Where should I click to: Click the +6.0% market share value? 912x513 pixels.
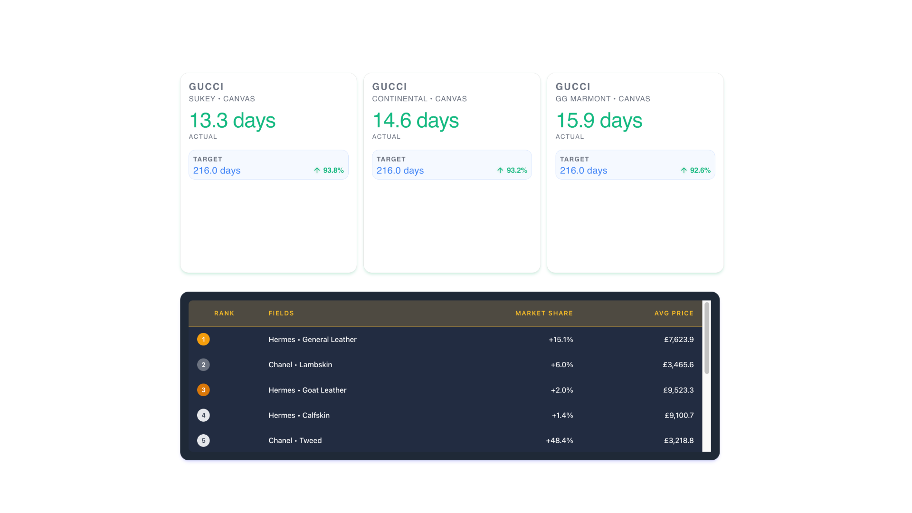pos(562,365)
